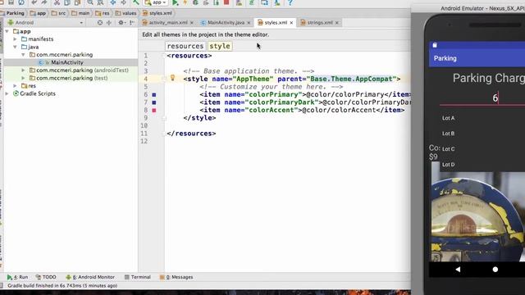Tap the Android back button in emulator
This screenshot has width=525, height=295.
tap(458, 270)
